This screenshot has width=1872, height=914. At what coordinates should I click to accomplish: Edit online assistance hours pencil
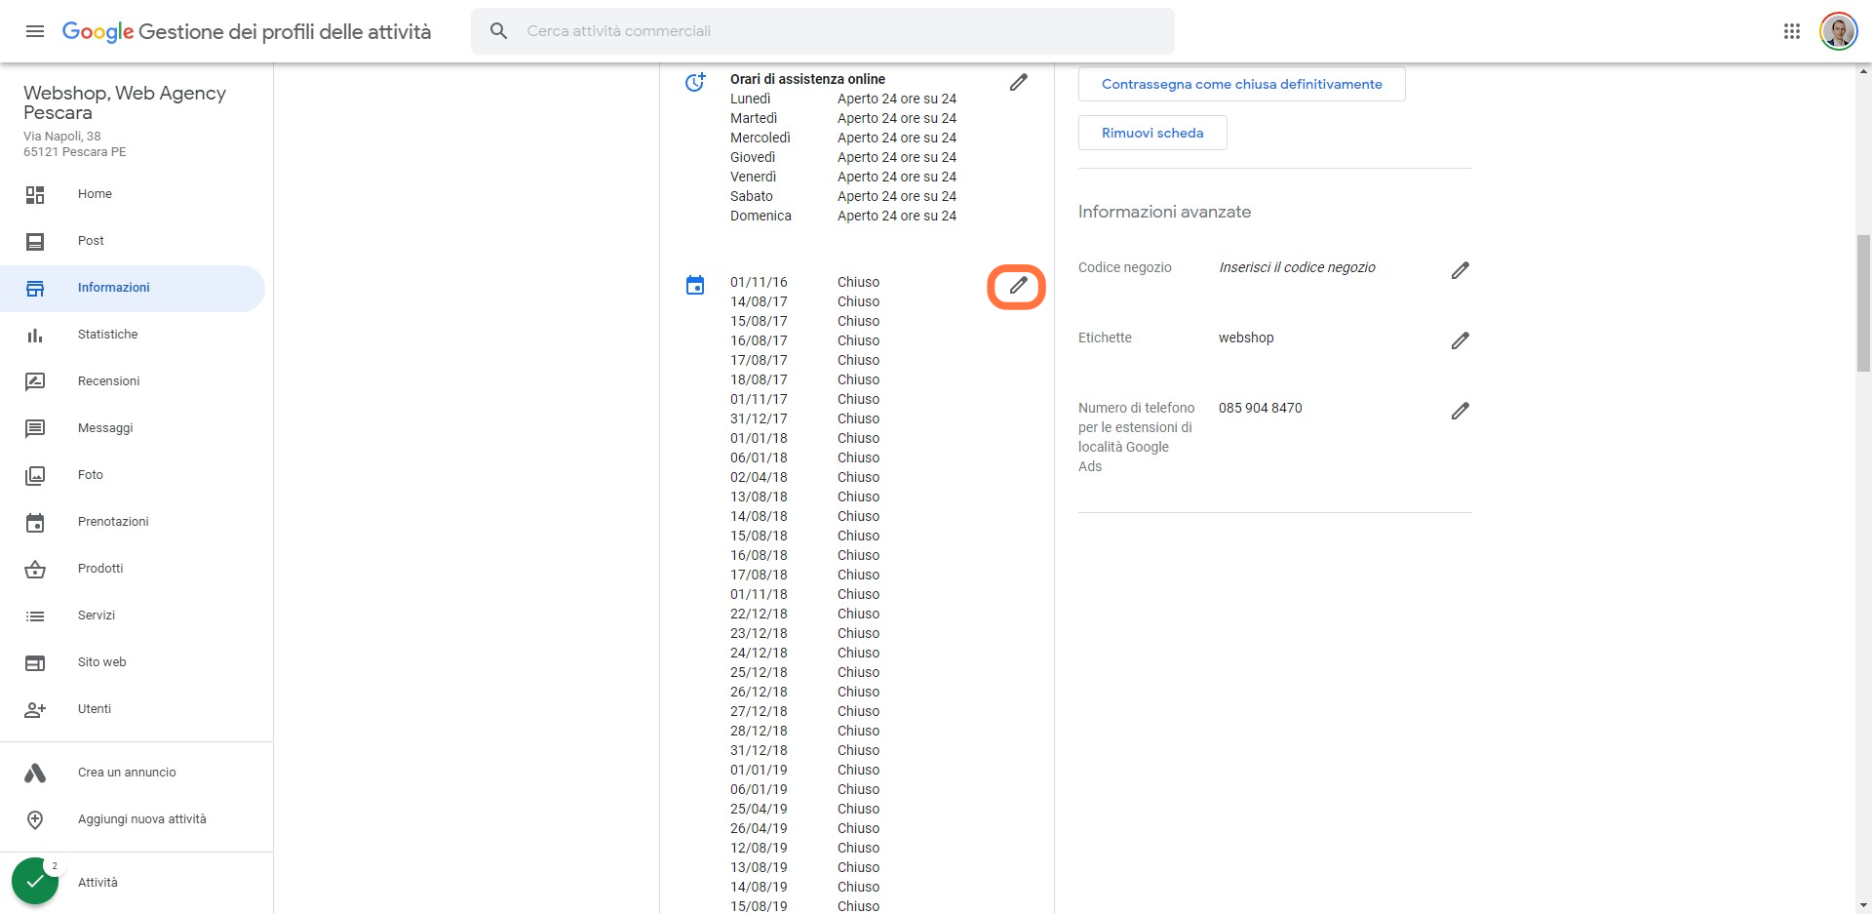coord(1018,83)
